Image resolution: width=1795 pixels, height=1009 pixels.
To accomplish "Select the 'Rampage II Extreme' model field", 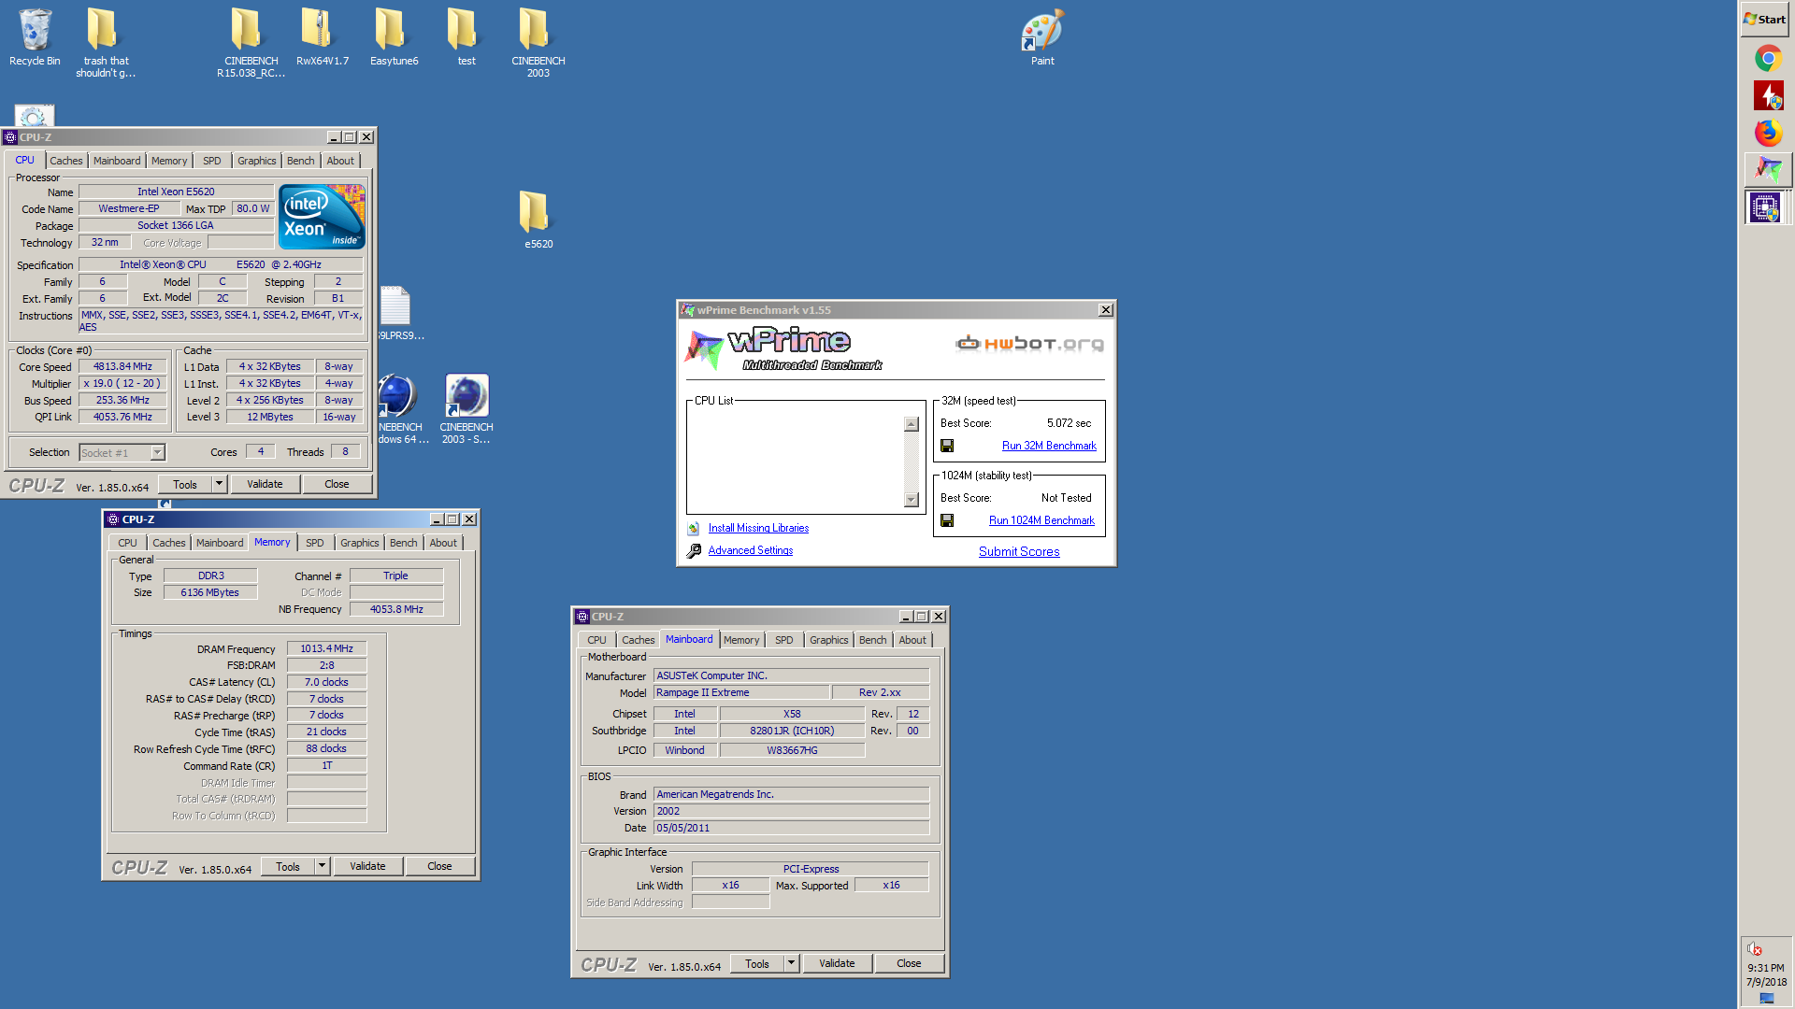I will click(741, 692).
